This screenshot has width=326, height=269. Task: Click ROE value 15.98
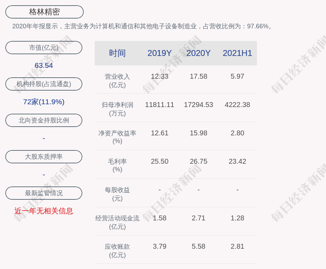tap(198, 133)
